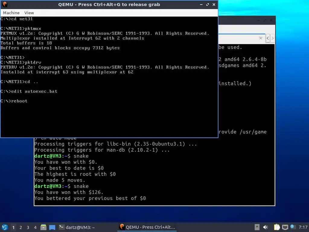
Task: Open the clipboard manager tray icon
Action: tap(277, 227)
